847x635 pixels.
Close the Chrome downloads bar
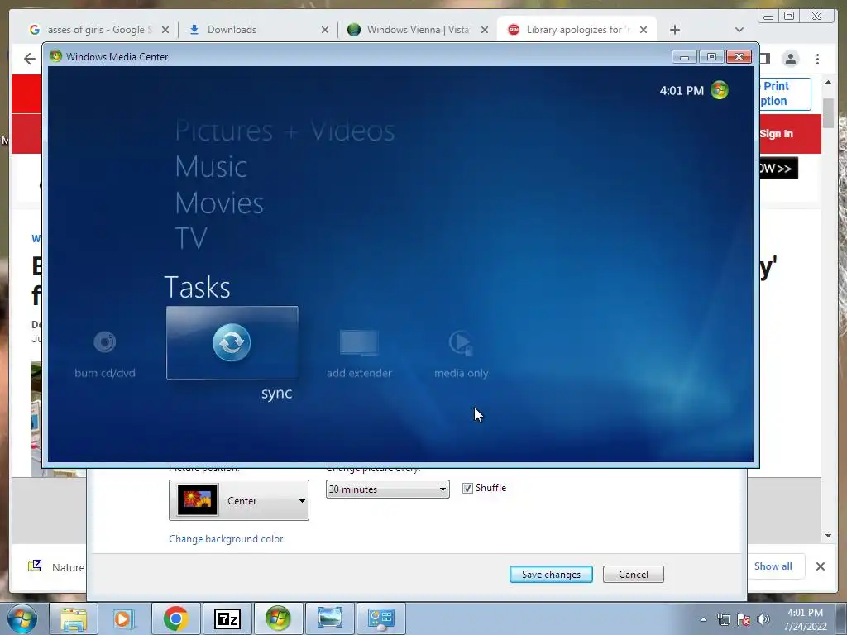[820, 566]
